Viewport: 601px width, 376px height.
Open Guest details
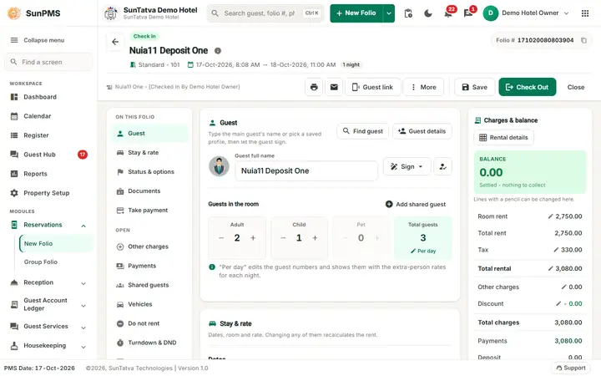pos(422,131)
